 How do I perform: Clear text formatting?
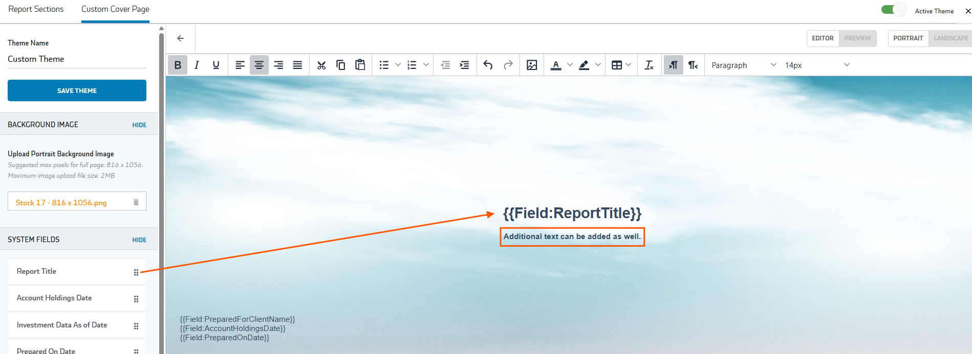point(649,65)
